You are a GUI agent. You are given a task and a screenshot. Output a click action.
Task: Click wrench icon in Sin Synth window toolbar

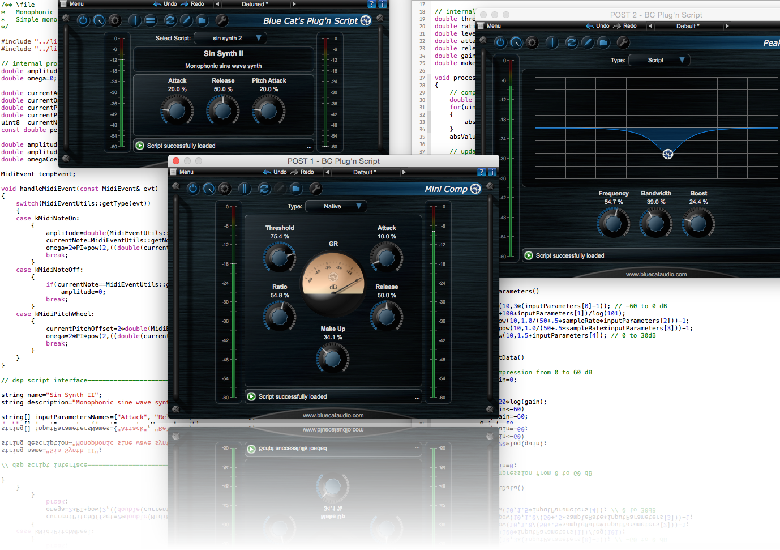click(222, 20)
